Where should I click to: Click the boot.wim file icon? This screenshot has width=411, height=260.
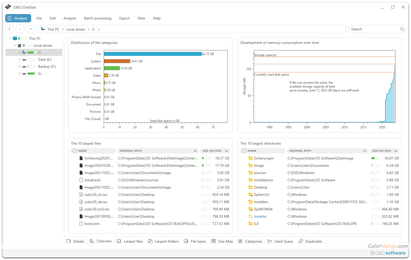(x=81, y=224)
